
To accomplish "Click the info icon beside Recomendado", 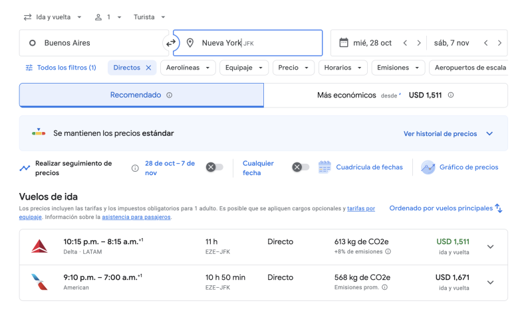I will (x=170, y=95).
